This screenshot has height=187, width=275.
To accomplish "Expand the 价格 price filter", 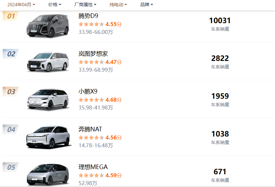I will pos(55,5).
